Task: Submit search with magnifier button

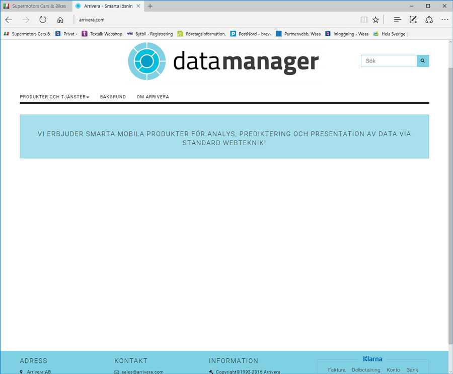Action: [x=423, y=61]
